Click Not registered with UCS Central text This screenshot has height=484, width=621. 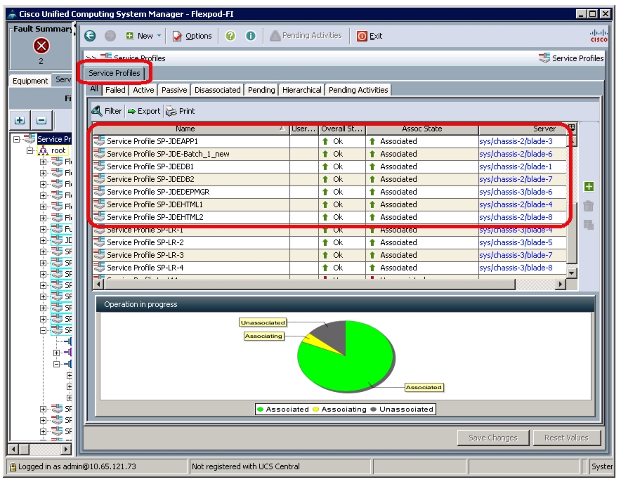[246, 466]
